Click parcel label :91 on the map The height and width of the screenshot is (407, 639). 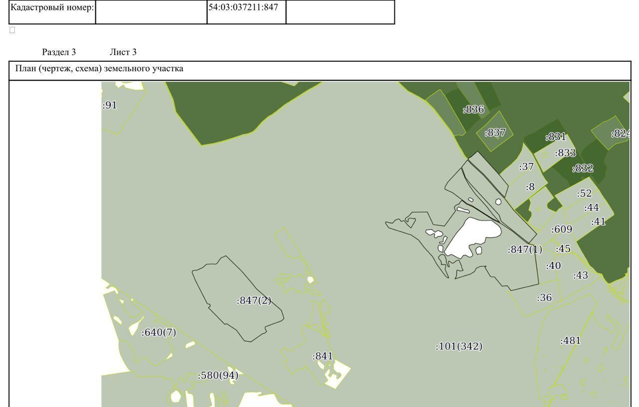(110, 105)
